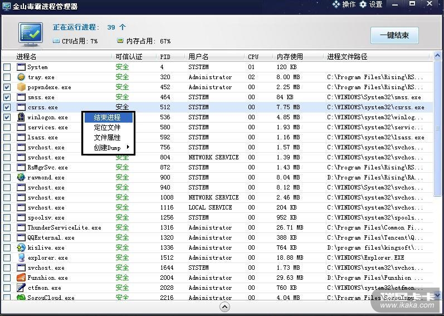Check the lsass.exe checkbox
The height and width of the screenshot is (316, 444).
pos(7,137)
